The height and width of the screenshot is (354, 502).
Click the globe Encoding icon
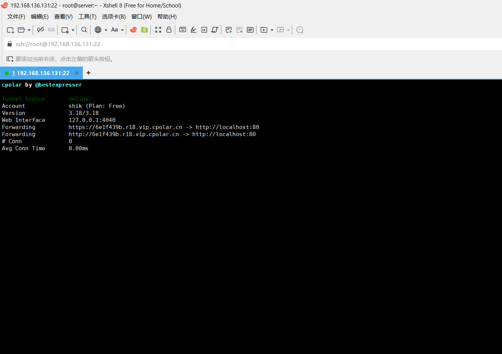pos(98,30)
